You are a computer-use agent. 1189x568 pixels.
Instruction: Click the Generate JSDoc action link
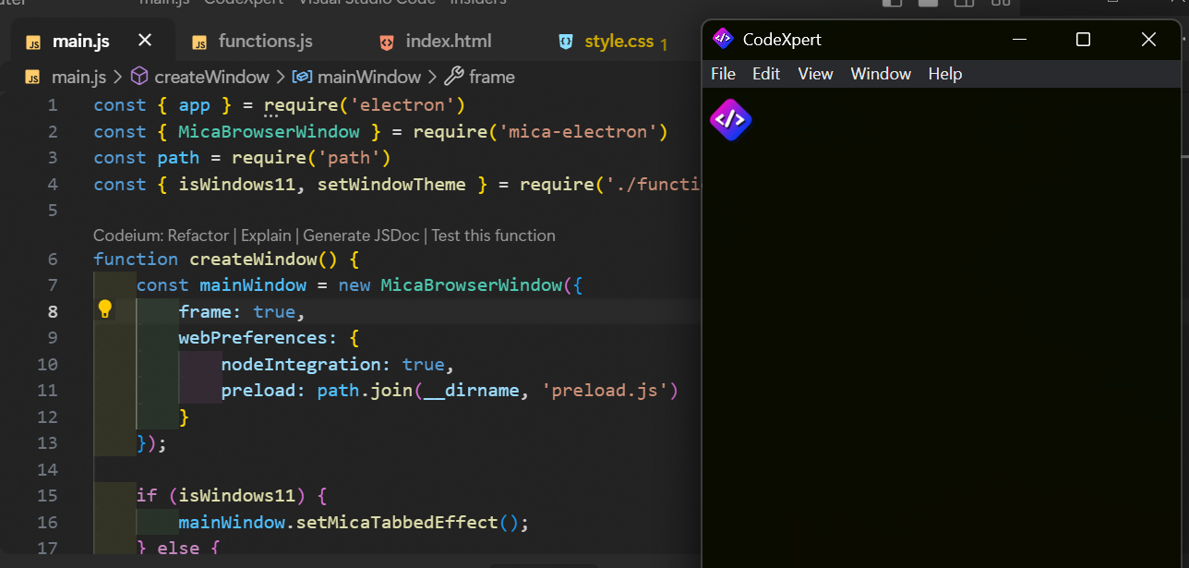click(361, 236)
